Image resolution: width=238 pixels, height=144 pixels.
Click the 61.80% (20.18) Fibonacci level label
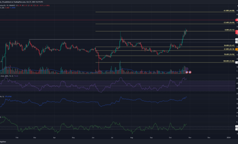(229, 49)
